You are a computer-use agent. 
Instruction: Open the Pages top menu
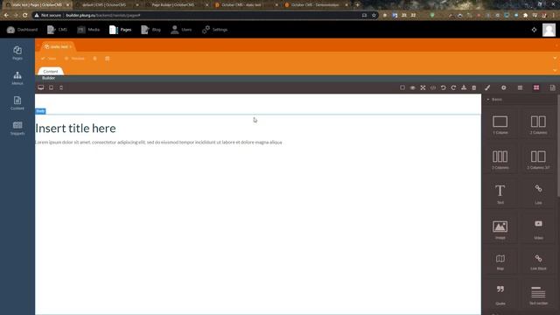[x=121, y=30]
